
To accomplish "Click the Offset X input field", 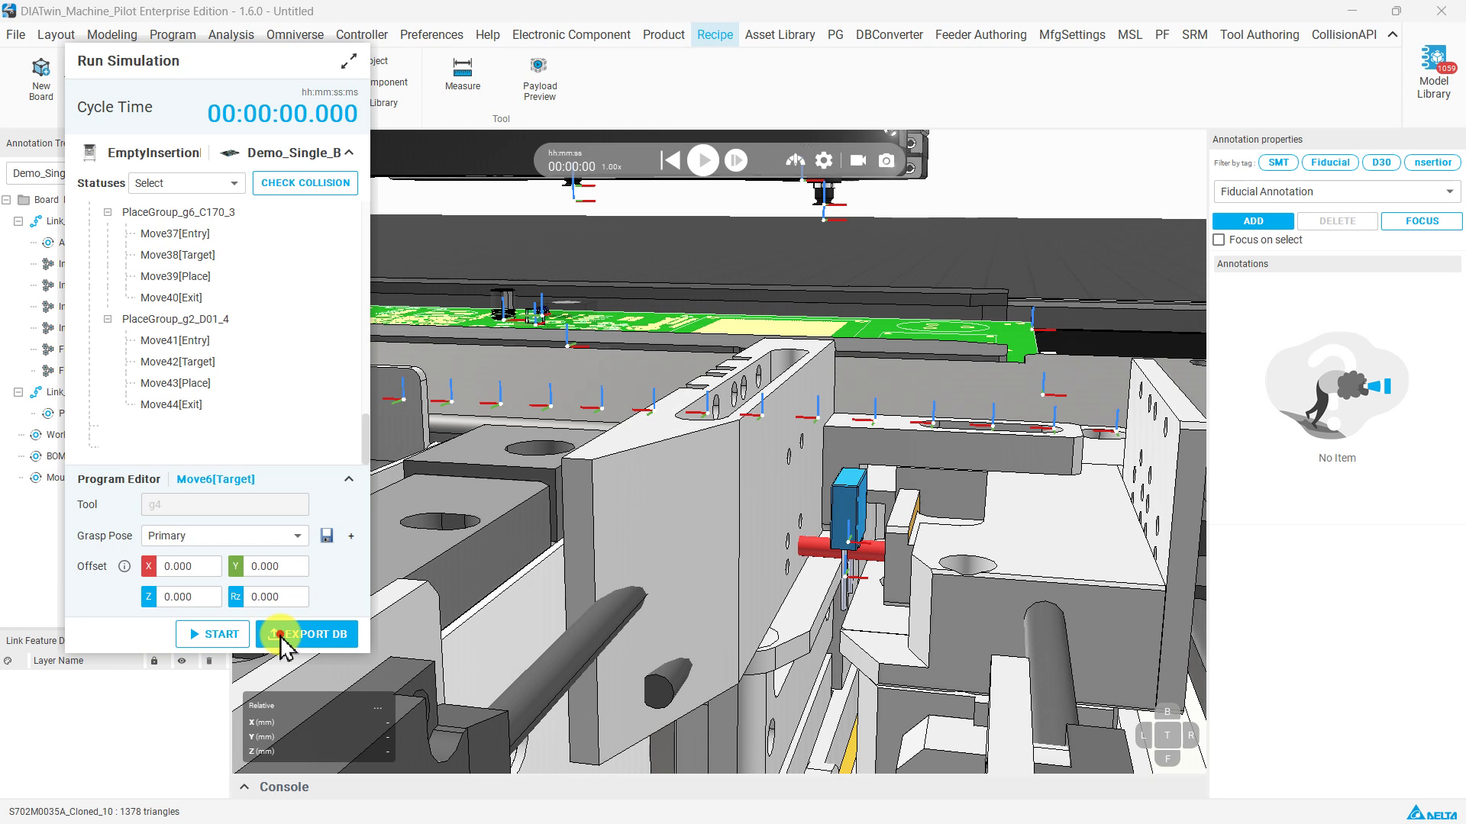I will [x=190, y=566].
